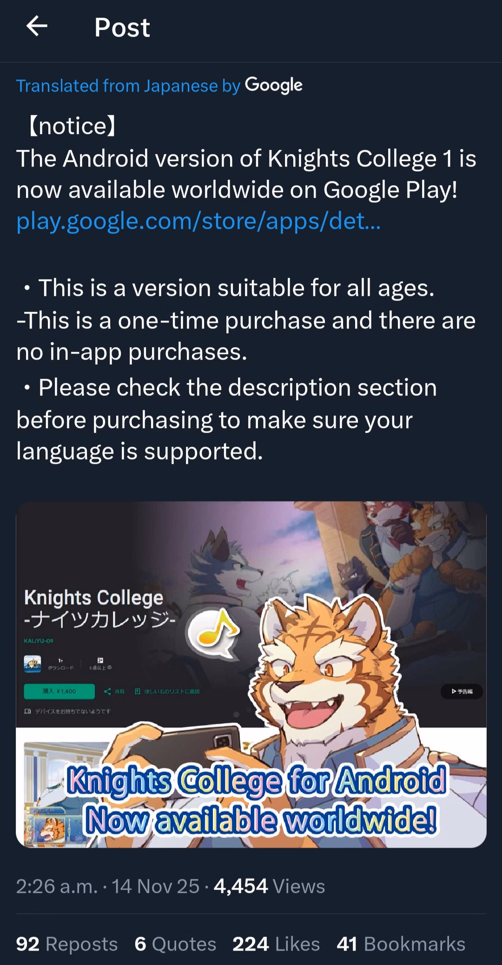This screenshot has width=502, height=965.
Task: Tap the 4,454 Views count
Action: click(x=269, y=886)
